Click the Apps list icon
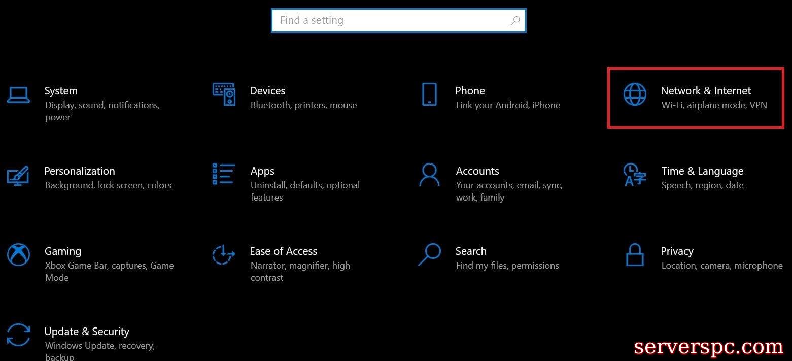Screen dimensions: 792x361 coord(224,174)
